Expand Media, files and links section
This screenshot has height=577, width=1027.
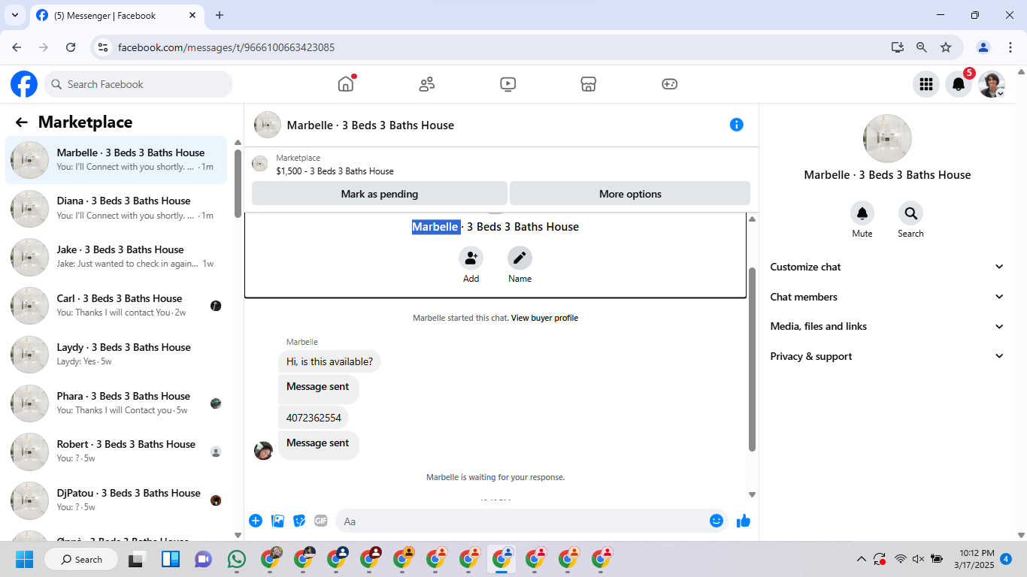click(x=887, y=326)
